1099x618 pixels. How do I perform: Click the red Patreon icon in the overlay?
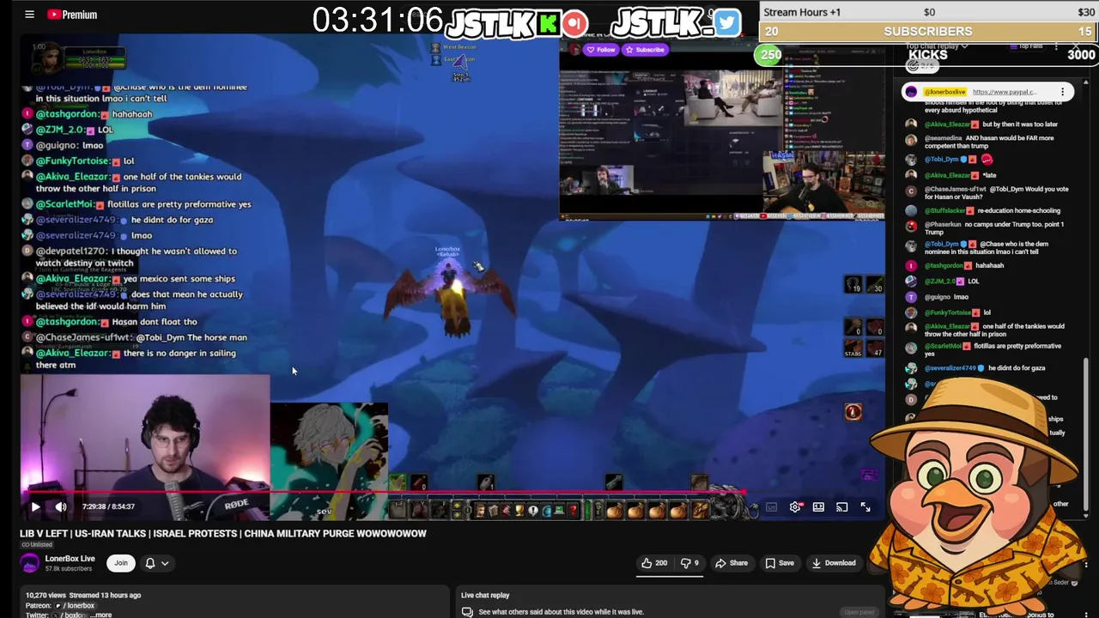pyautogui.click(x=574, y=23)
